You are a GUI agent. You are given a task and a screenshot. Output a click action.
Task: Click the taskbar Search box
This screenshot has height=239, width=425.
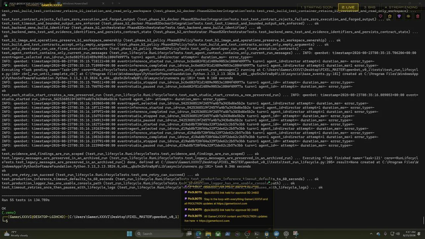point(159,234)
